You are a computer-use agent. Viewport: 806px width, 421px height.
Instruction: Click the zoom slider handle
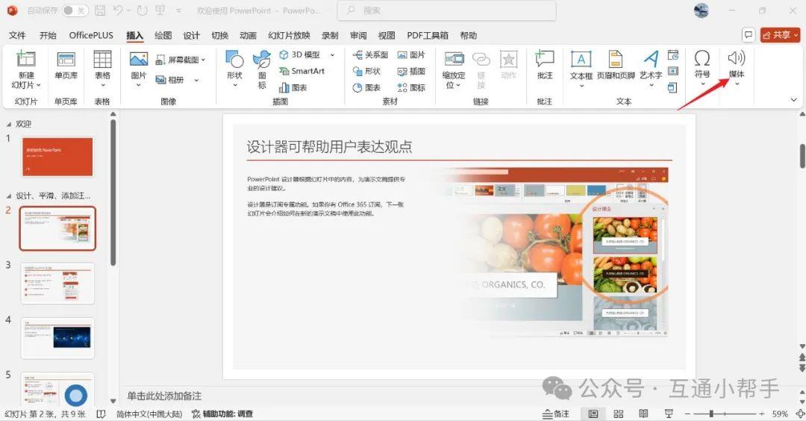(x=711, y=414)
